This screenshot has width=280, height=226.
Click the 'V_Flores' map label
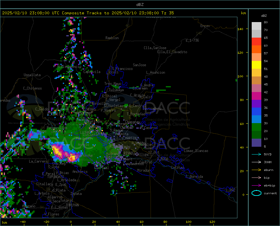(x=52, y=214)
